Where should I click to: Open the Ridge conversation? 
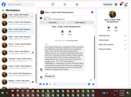18,38
